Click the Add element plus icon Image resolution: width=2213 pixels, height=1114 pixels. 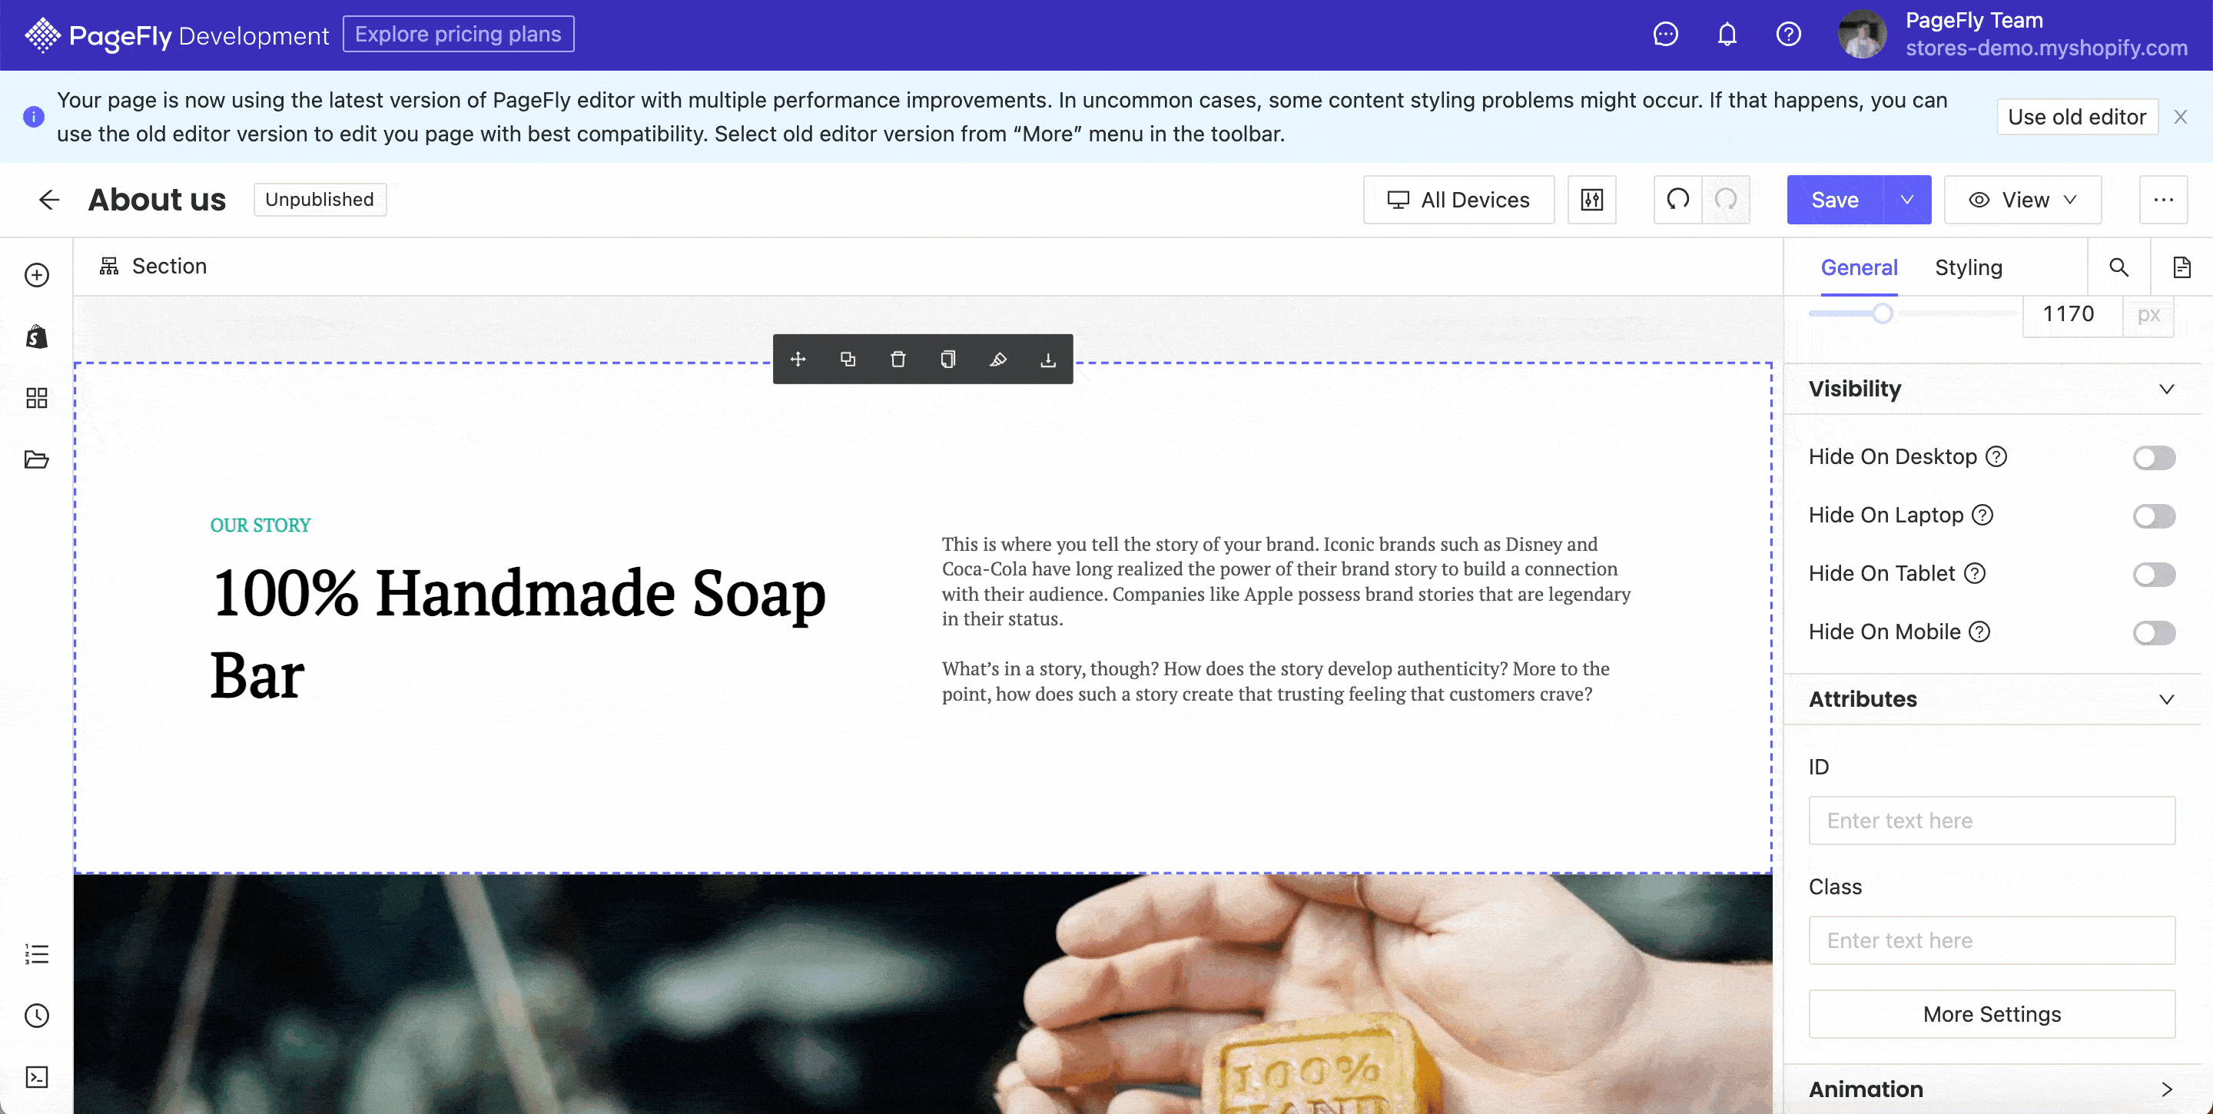point(37,275)
